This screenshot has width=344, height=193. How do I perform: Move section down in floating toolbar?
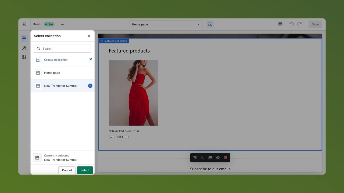202,158
